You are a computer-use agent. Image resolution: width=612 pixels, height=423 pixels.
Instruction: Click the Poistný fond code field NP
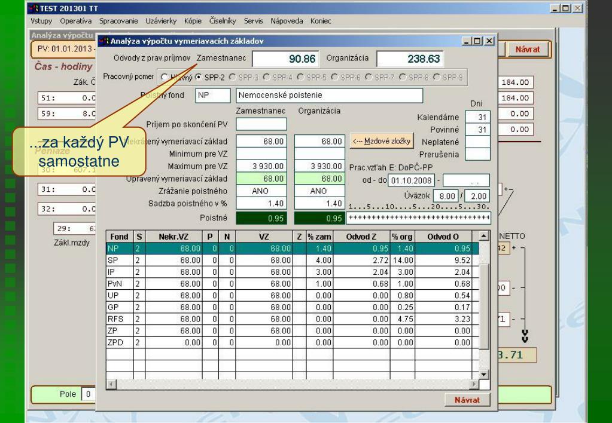pyautogui.click(x=213, y=96)
